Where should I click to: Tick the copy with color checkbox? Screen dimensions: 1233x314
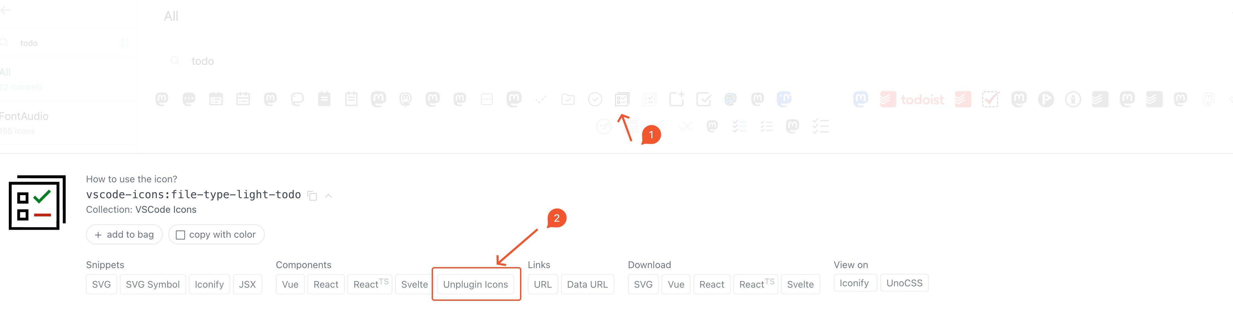coord(180,235)
